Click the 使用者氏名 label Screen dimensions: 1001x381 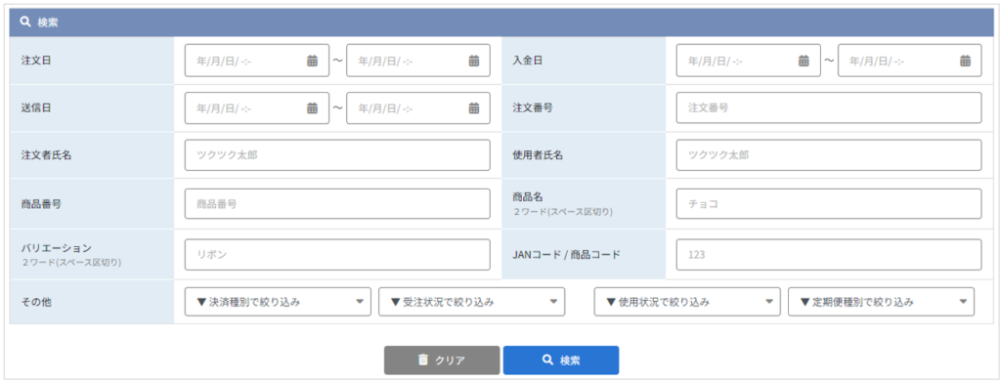coord(538,155)
